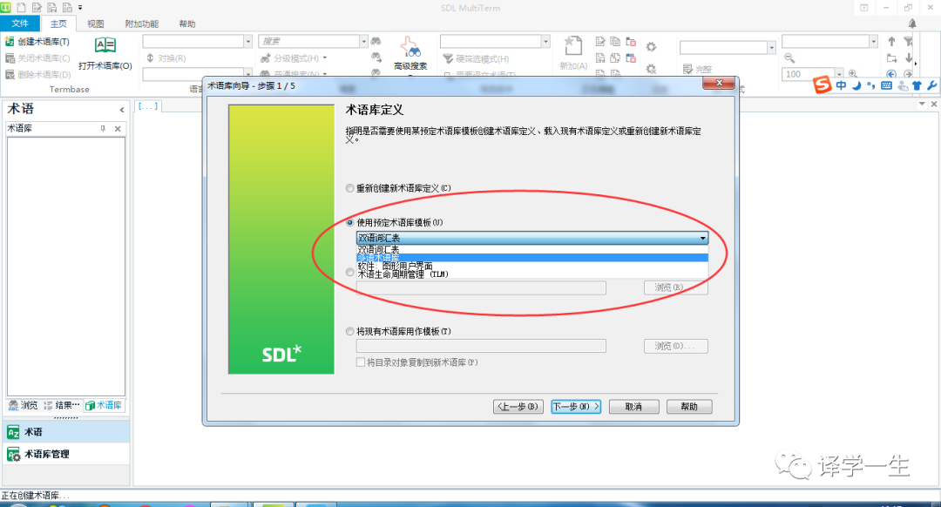Collapse the 术语 navigation pane chevron
The height and width of the screenshot is (507, 941).
coord(122,110)
